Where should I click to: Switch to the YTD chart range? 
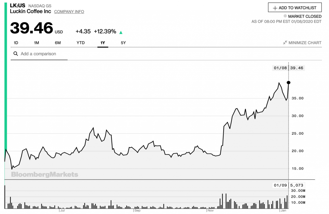tap(81, 43)
